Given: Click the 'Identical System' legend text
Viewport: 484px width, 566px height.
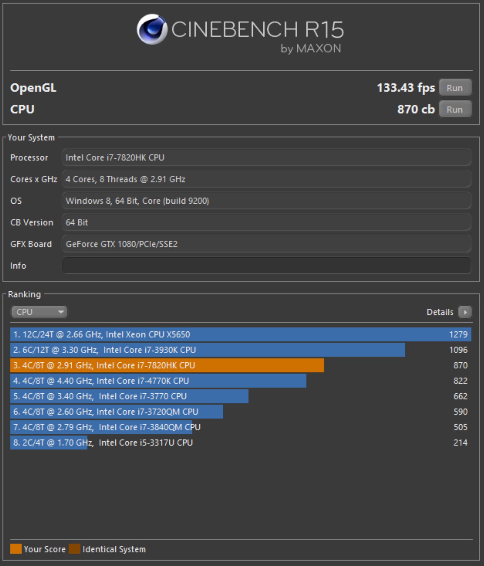Looking at the screenshot, I should [114, 549].
